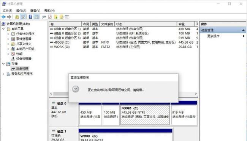Select the Performance item icon
This screenshot has width=247, height=141.
click(x=13, y=54)
